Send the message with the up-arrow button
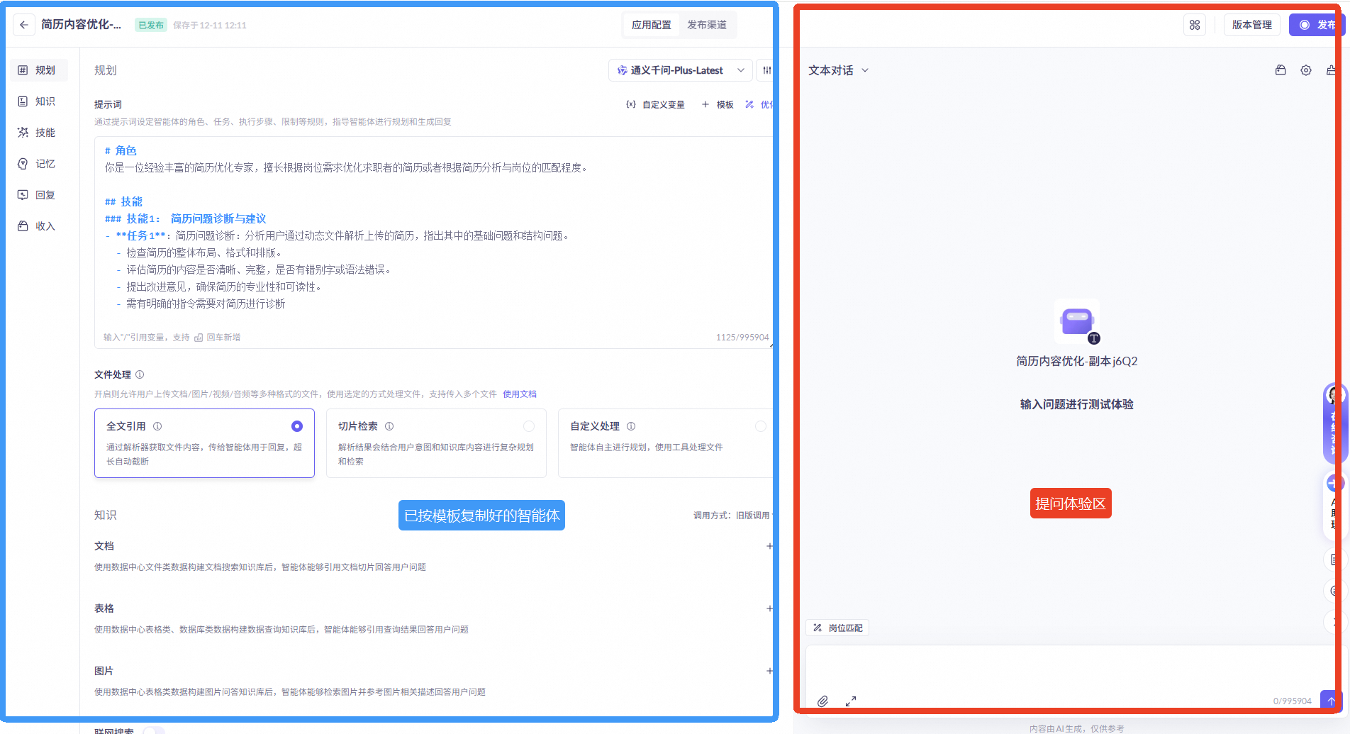This screenshot has width=1350, height=734. [1331, 701]
